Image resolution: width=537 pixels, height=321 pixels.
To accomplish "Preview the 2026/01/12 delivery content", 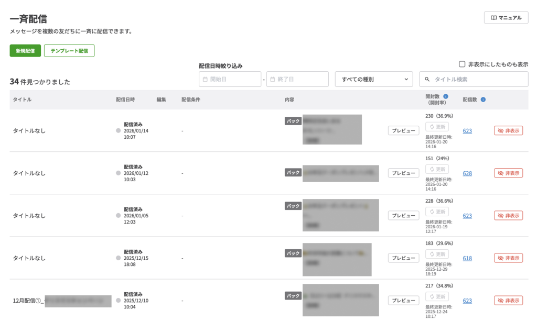I will pos(403,173).
